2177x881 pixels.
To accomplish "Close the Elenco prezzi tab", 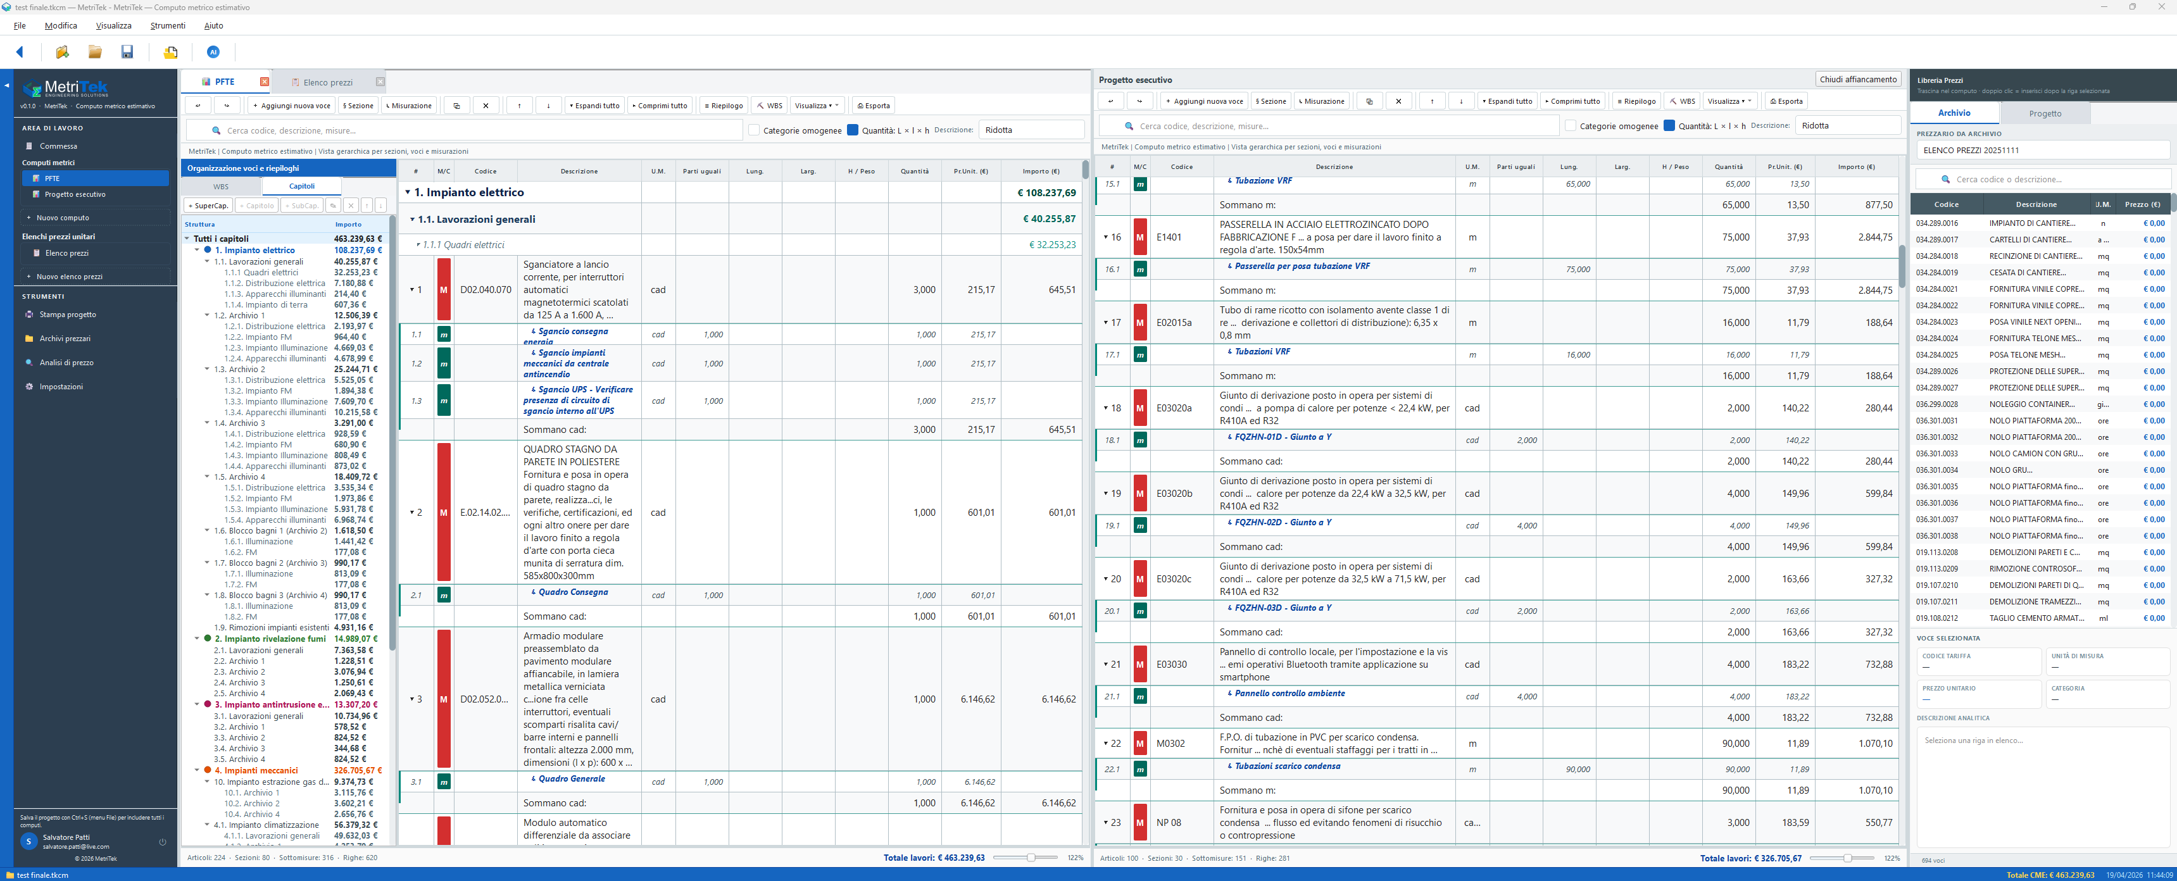I will coord(380,82).
